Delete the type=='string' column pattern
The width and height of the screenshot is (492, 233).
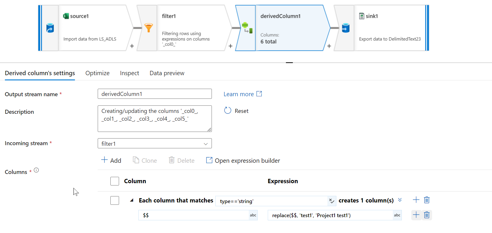click(427, 200)
